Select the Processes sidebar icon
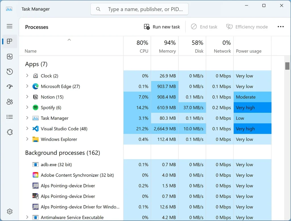Image resolution: width=291 pixels, height=221 pixels. pos(9,41)
